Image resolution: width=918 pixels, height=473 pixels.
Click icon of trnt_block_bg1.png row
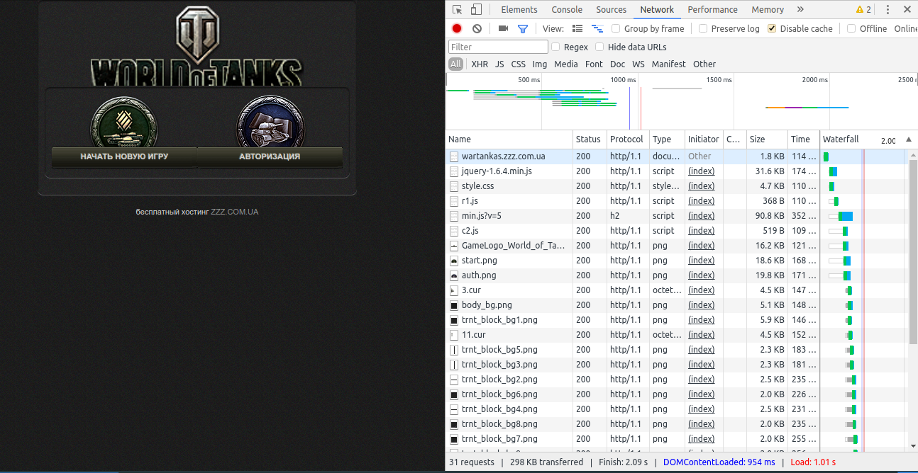pyautogui.click(x=454, y=320)
